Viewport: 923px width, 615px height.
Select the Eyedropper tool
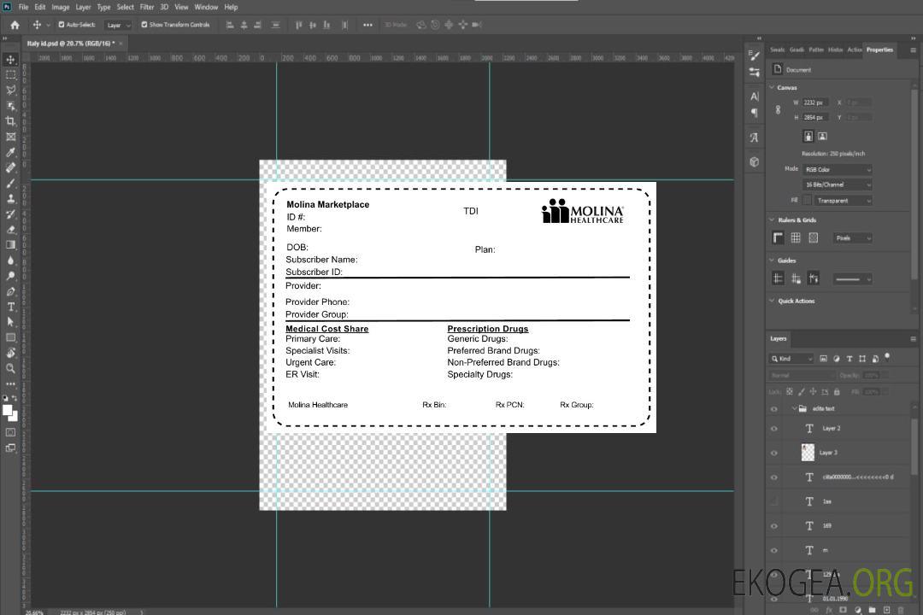pos(10,152)
